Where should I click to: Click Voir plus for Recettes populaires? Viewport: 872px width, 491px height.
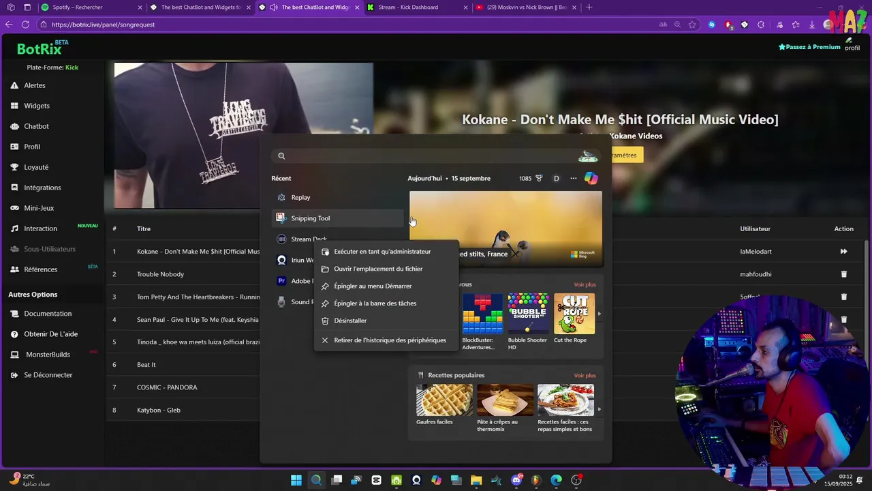point(585,375)
